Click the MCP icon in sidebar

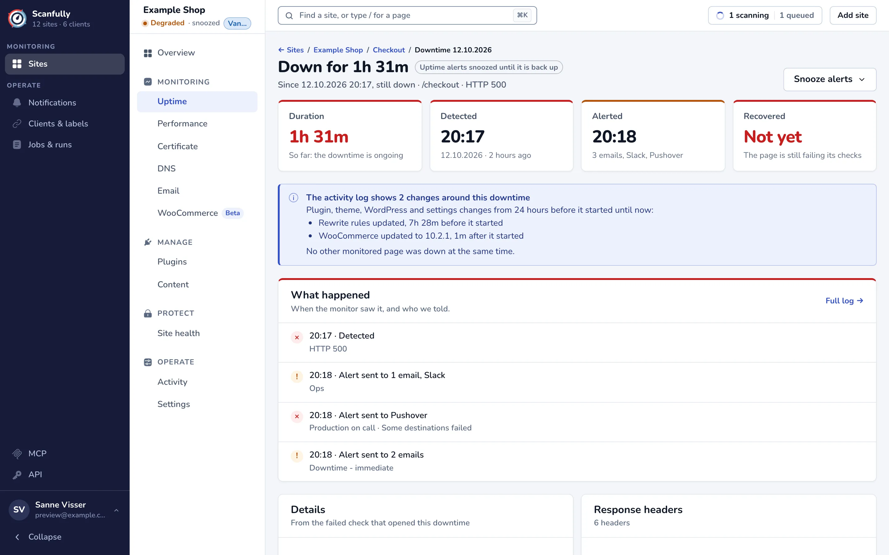click(x=17, y=454)
